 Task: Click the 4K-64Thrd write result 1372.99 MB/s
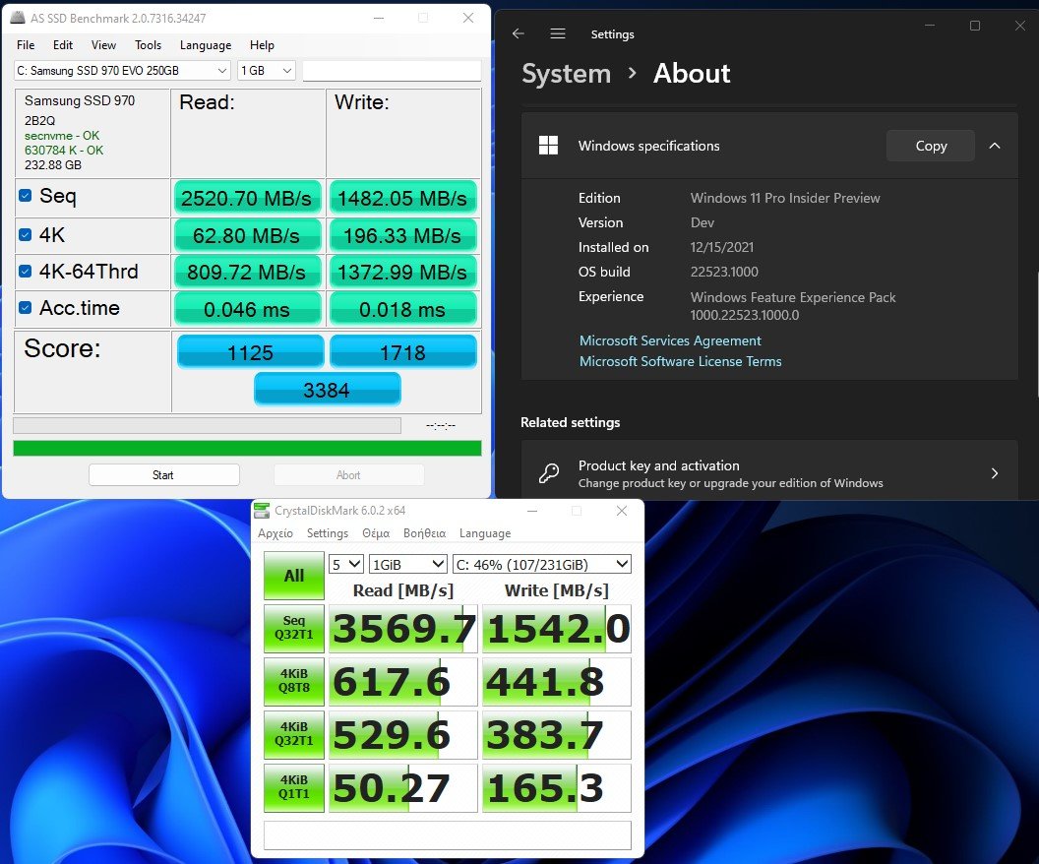coord(402,272)
